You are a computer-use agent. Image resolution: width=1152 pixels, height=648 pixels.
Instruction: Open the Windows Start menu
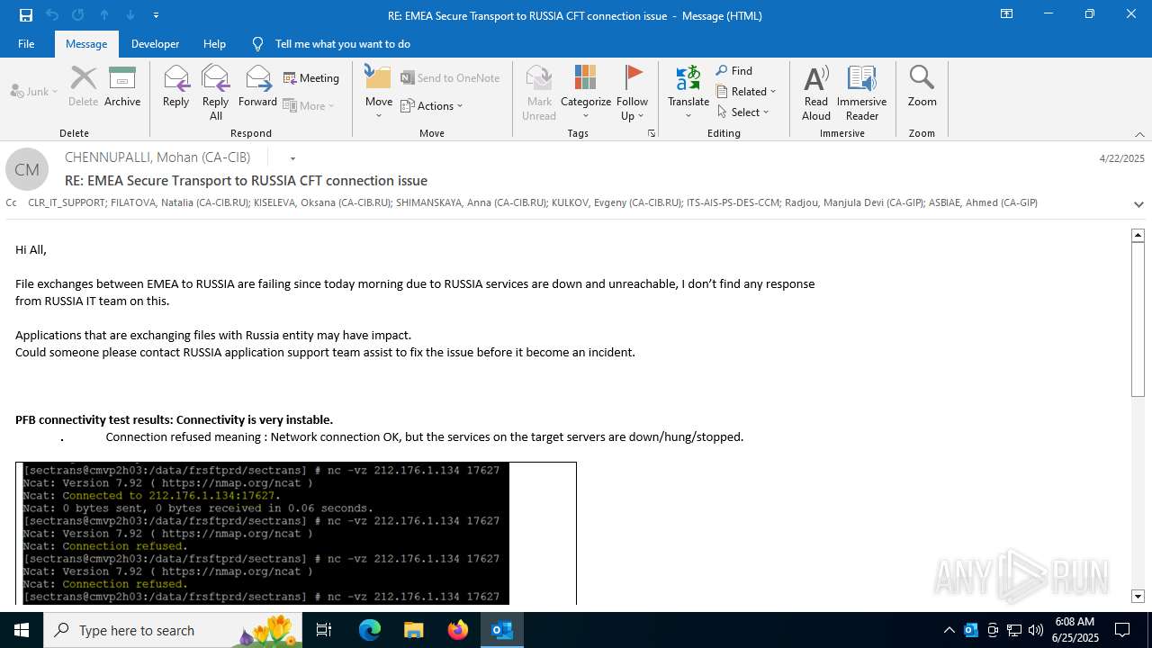click(22, 630)
